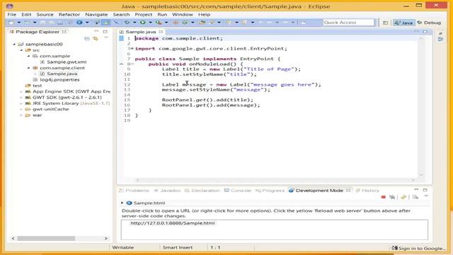The image size is (453, 255).
Task: Open the Debug button dropdown arrow
Action: pyautogui.click(x=134, y=22)
